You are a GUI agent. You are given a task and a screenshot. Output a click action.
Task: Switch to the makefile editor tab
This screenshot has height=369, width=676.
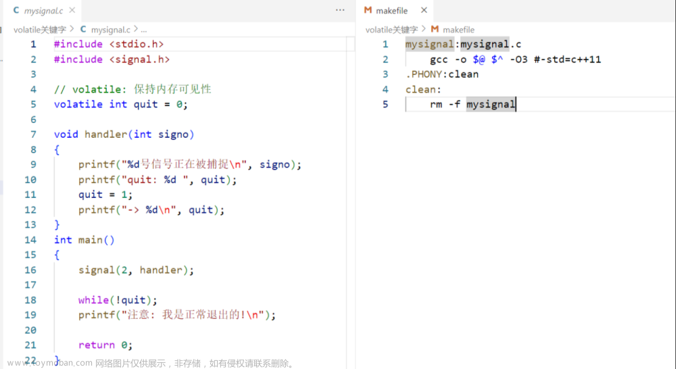pos(391,11)
